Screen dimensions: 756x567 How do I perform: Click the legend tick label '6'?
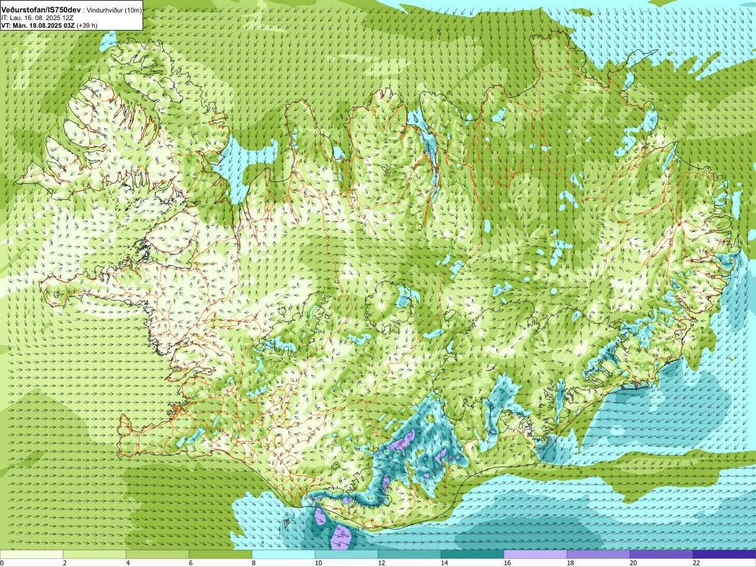pos(191,563)
